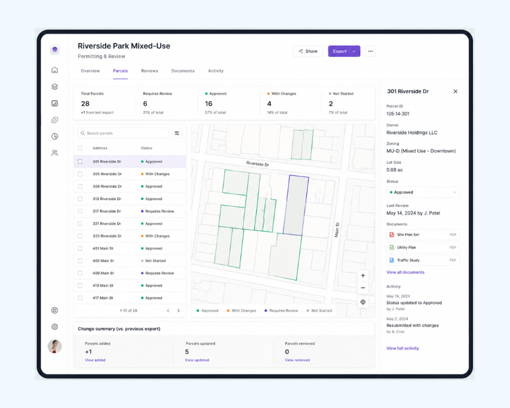Image resolution: width=510 pixels, height=408 pixels.
Task: Select the 405 Main St Not Started row
Action: (x=130, y=261)
